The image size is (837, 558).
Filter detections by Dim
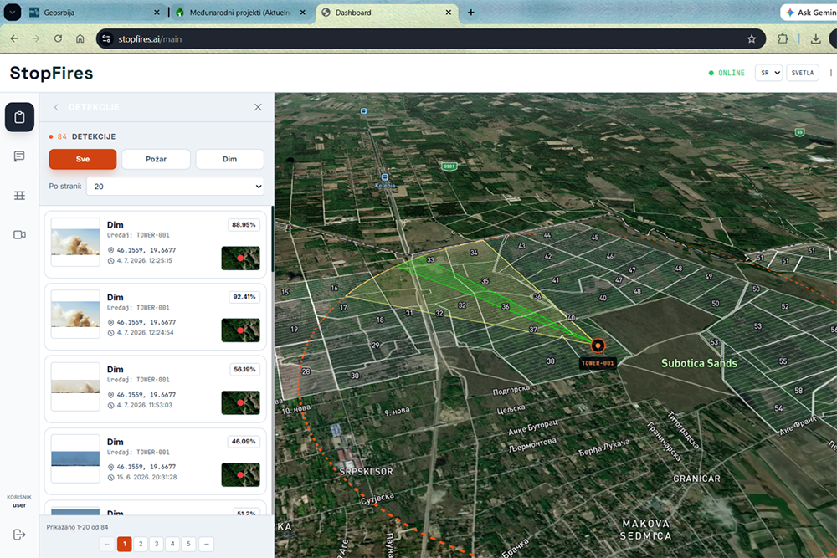(229, 159)
